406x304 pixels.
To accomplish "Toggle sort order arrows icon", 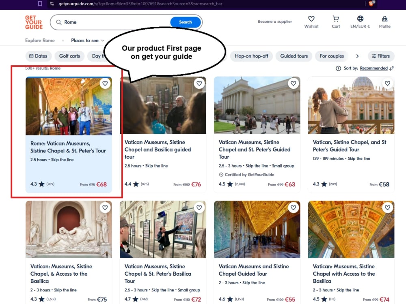I will tap(392, 68).
